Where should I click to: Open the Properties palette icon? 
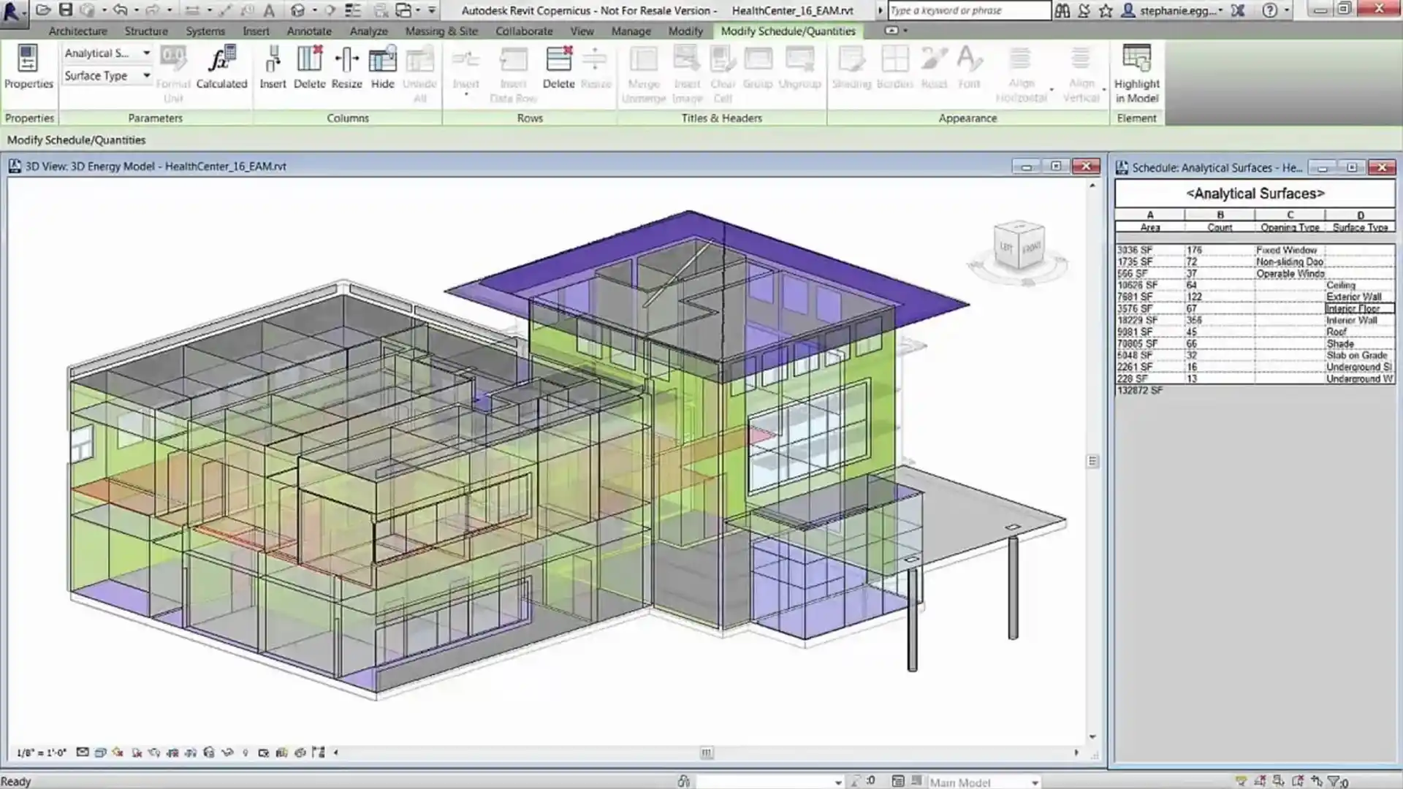(x=28, y=68)
